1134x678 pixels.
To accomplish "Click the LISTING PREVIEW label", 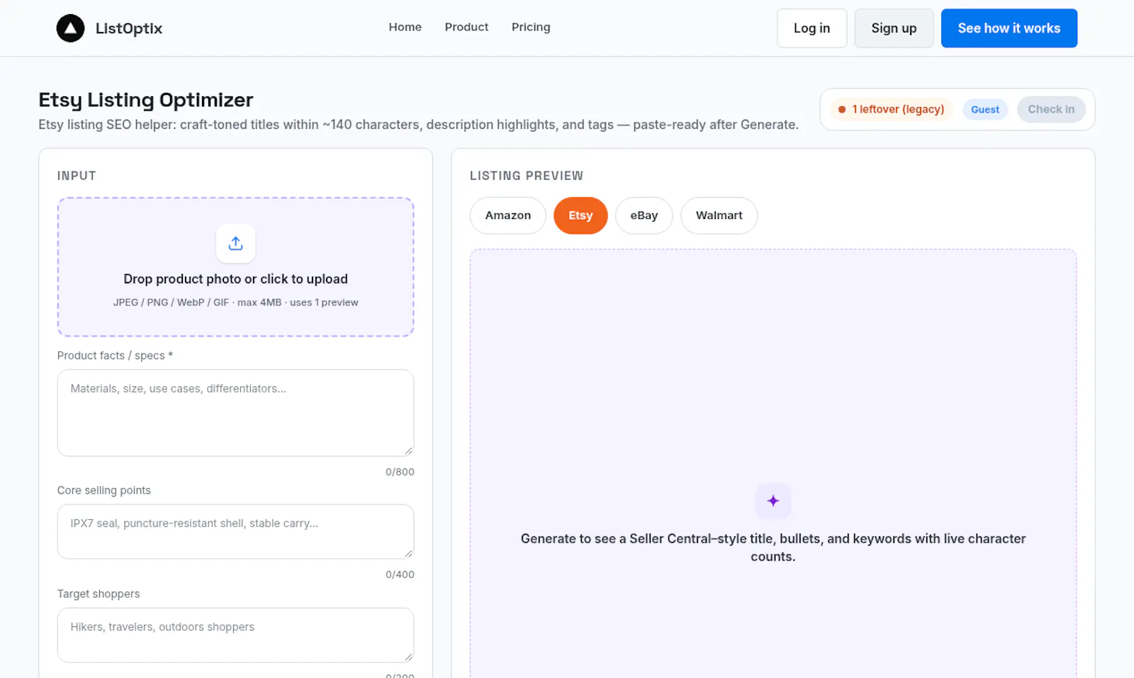I will coord(527,176).
